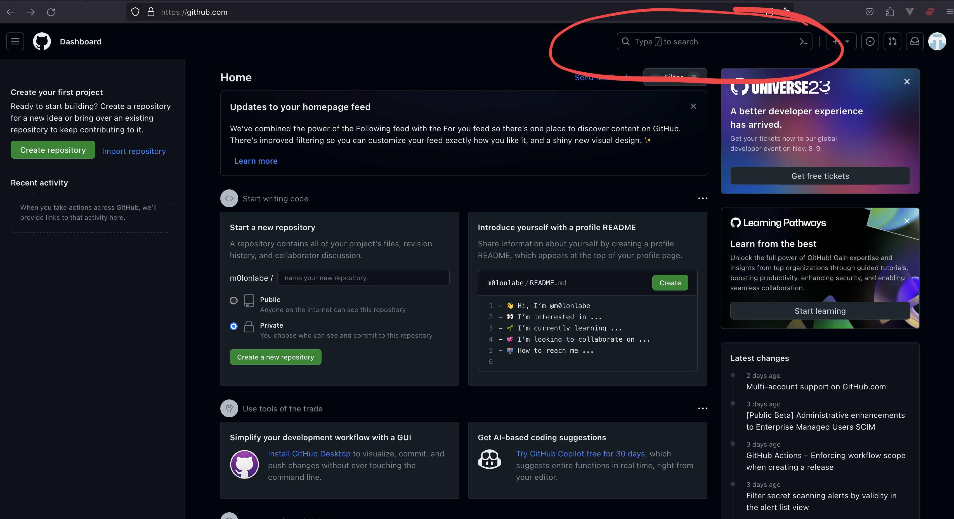Open Start writing code options menu
Viewport: 954px width, 519px height.
point(703,199)
